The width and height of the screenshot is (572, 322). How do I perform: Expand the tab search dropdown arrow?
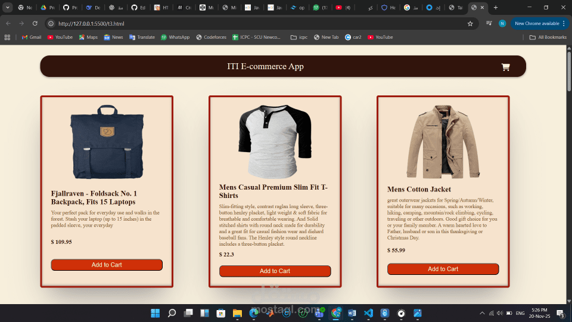[x=7, y=7]
